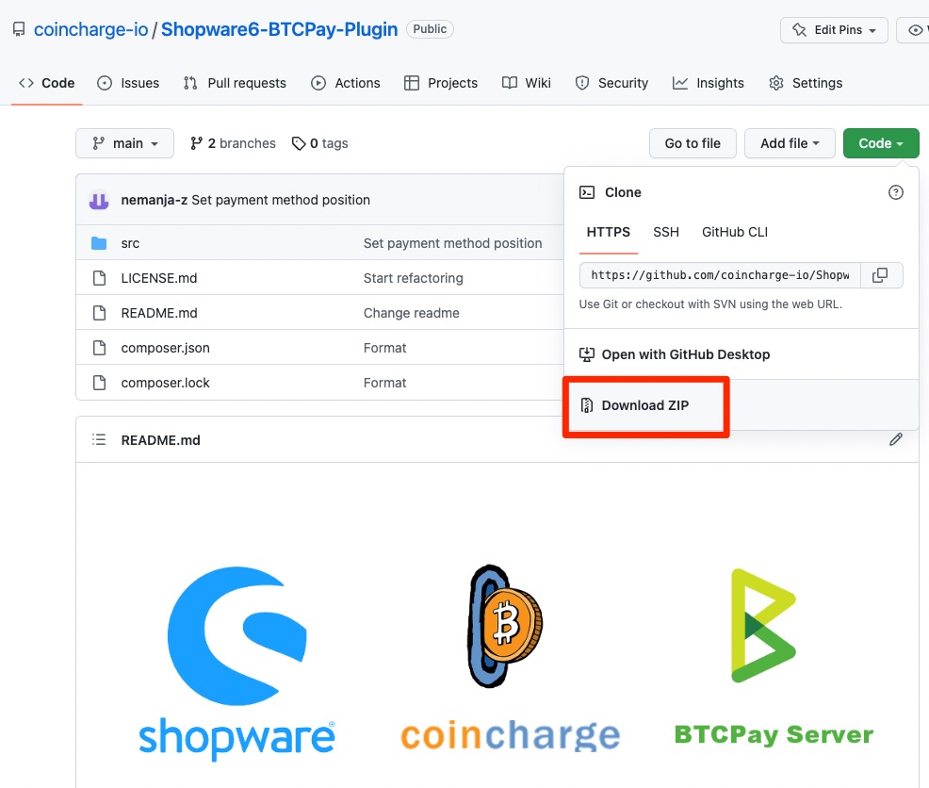Viewport: 929px width, 788px height.
Task: Click the LICENSE.md file icon
Action: tap(100, 278)
